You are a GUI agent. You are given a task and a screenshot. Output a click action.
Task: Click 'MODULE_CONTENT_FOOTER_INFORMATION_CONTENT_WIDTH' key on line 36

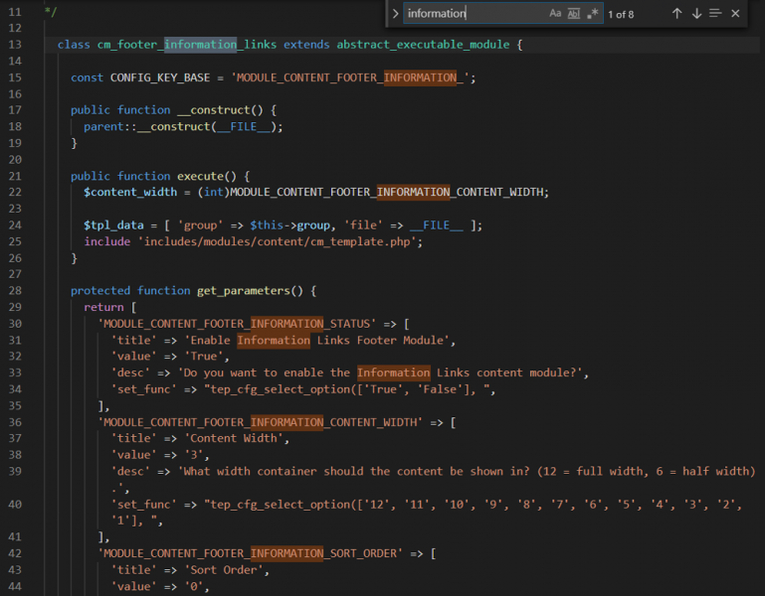[x=261, y=422]
